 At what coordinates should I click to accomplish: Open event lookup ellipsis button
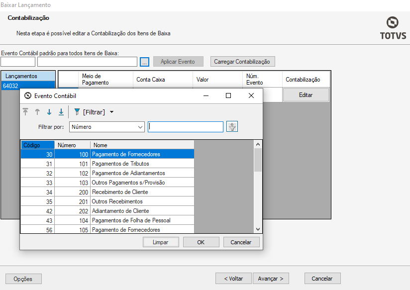tap(144, 62)
